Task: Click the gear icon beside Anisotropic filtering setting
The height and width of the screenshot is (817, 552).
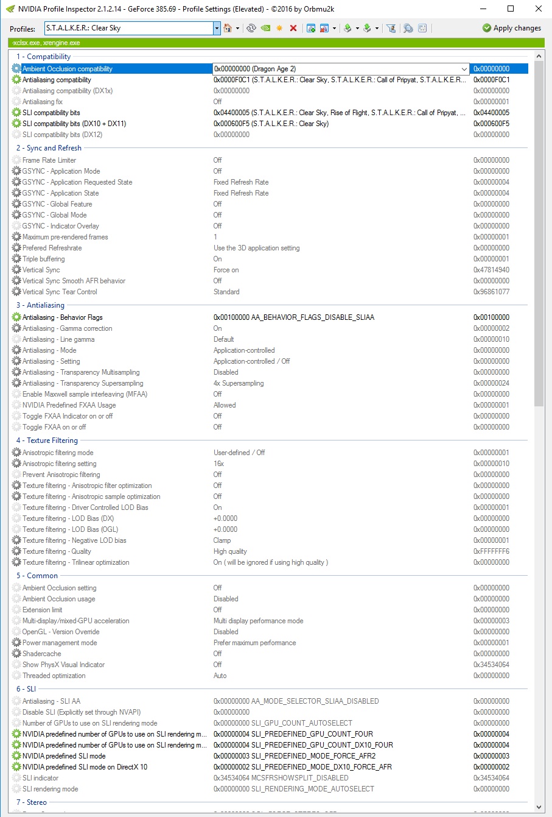Action: (x=16, y=464)
